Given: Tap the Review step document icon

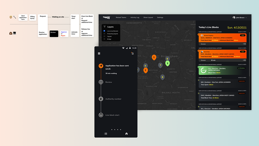Looking at the screenshot, I should 101,82.
